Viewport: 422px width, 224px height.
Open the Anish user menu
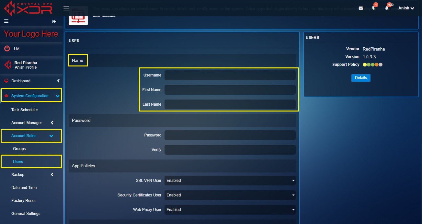pyautogui.click(x=406, y=8)
